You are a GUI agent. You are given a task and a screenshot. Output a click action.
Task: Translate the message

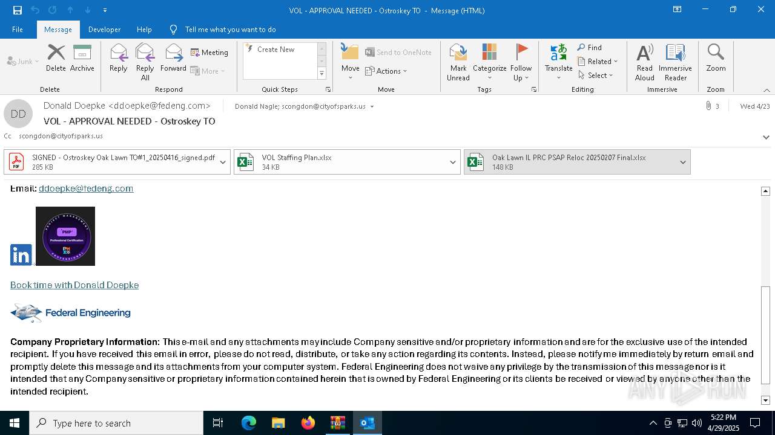tap(558, 62)
